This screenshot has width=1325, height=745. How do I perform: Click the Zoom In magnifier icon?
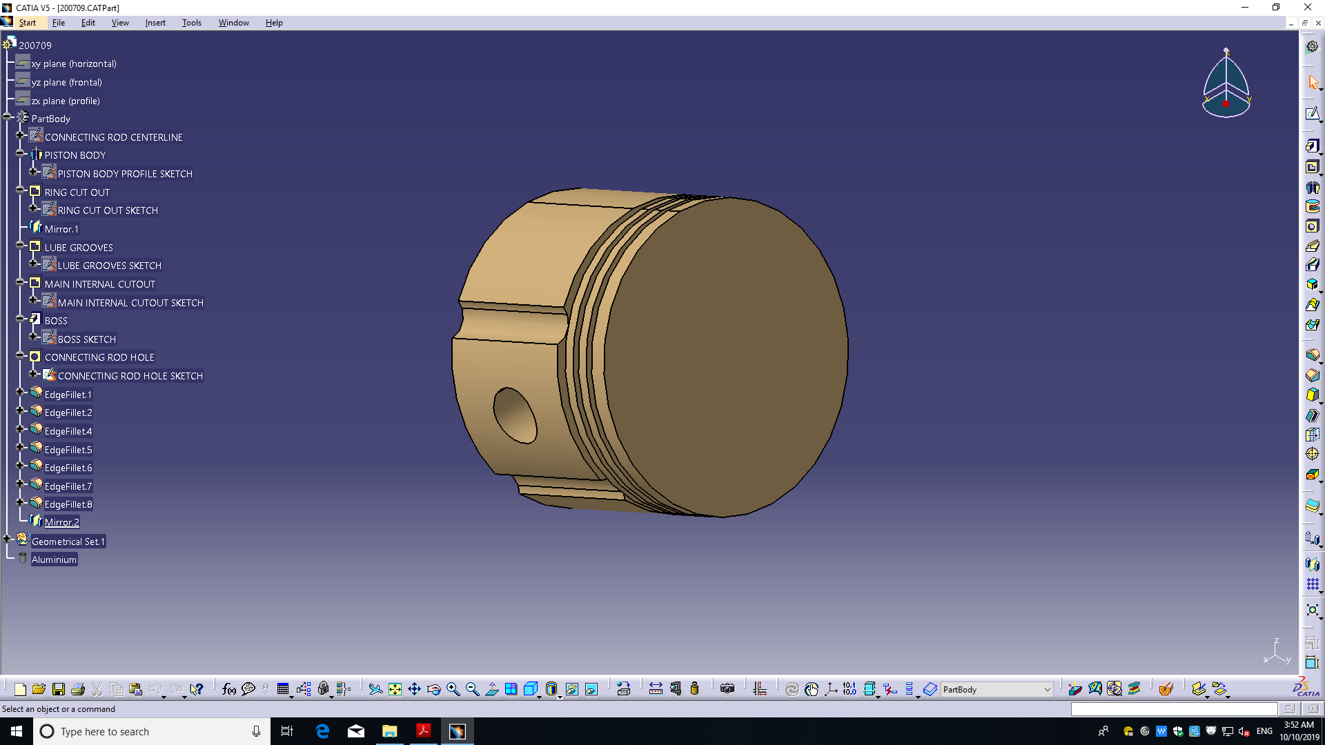click(453, 689)
